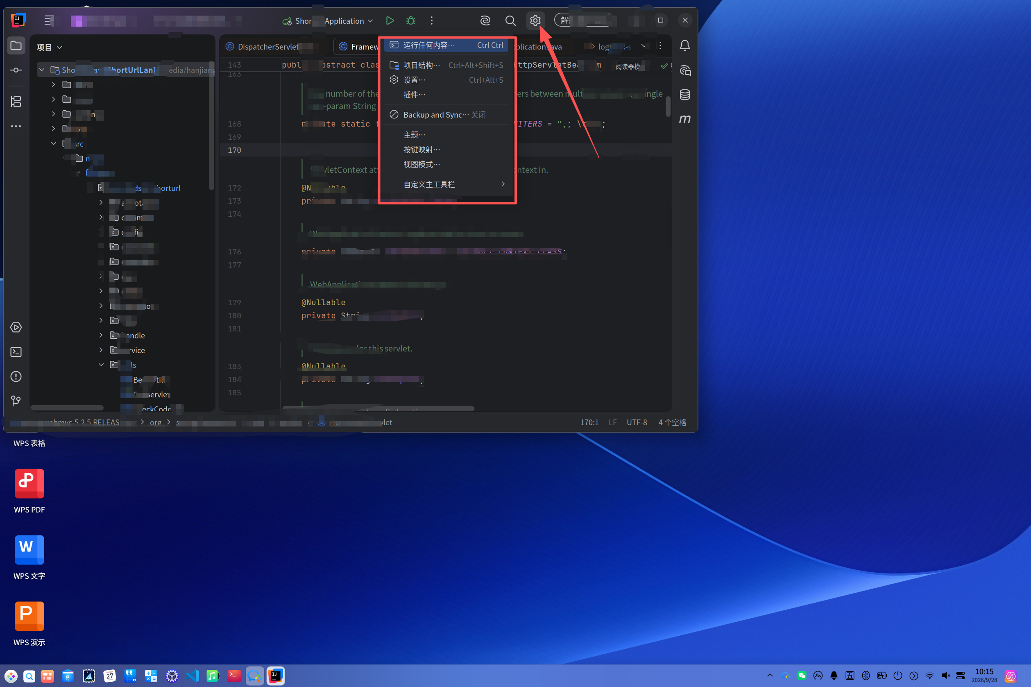The width and height of the screenshot is (1031, 687).
Task: Toggle the Project tool window folder icon
Action: [x=16, y=45]
